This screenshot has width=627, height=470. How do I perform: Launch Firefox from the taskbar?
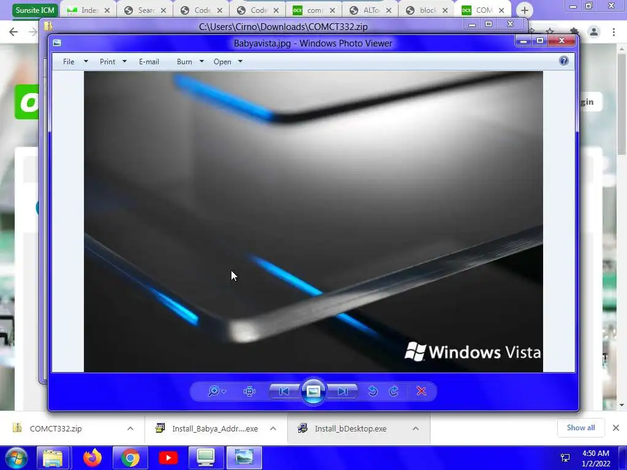click(x=92, y=458)
